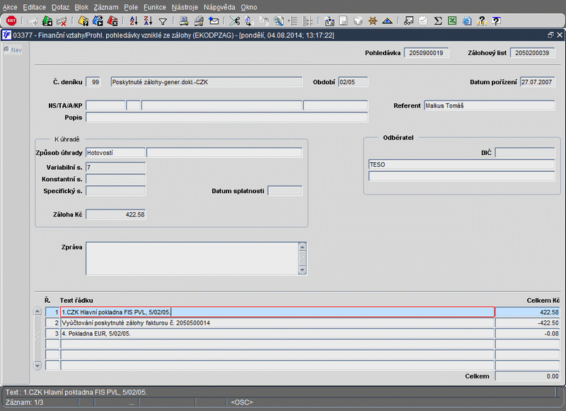Click the printer icon in toolbar
Viewport: 566px width, 411px height.
[183, 21]
